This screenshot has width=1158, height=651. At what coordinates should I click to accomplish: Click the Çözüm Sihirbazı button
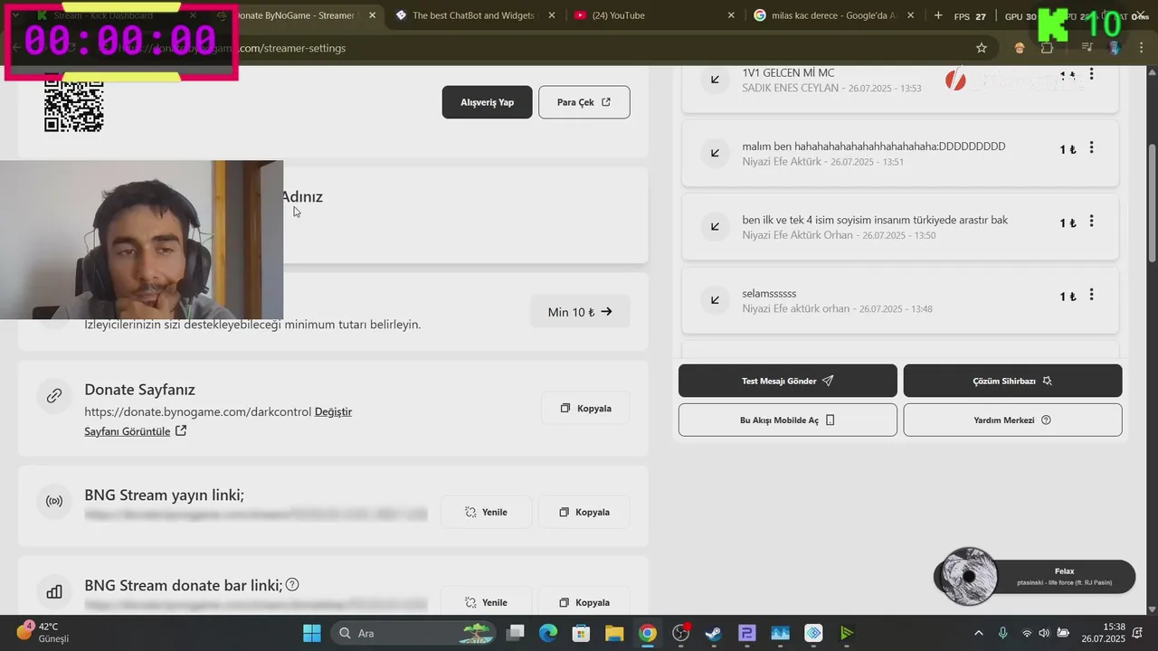coord(1012,381)
